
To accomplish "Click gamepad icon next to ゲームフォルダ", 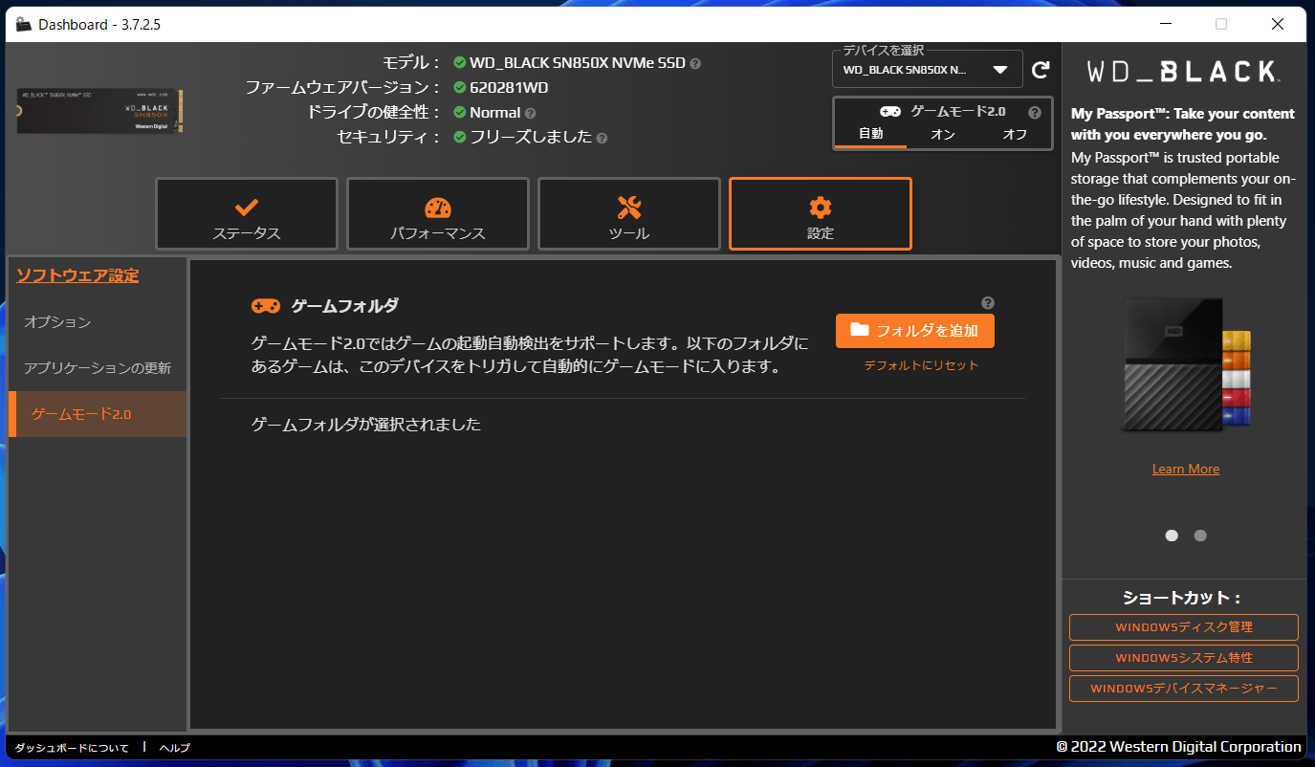I will pos(266,306).
